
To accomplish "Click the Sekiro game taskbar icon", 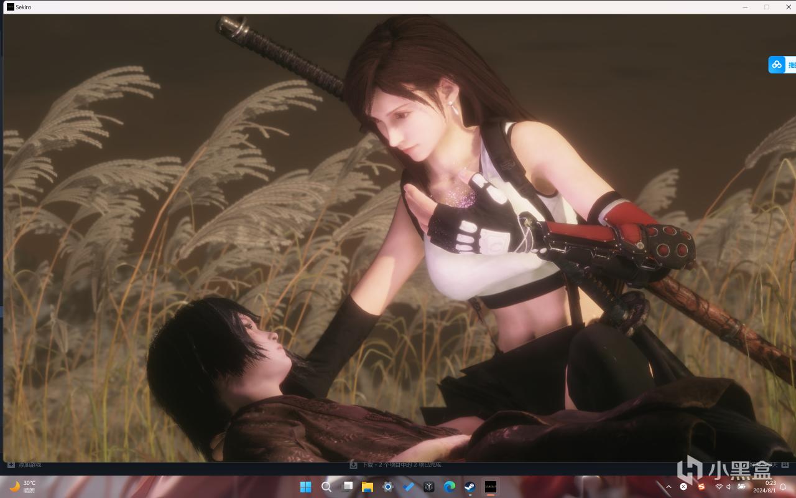I will [491, 487].
